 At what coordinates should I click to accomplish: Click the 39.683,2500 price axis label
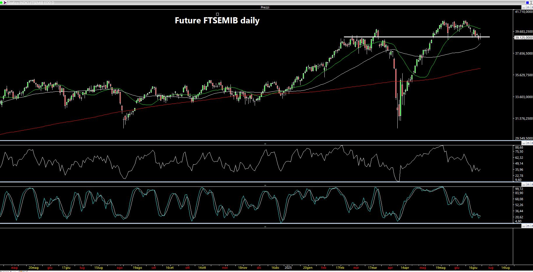524,32
